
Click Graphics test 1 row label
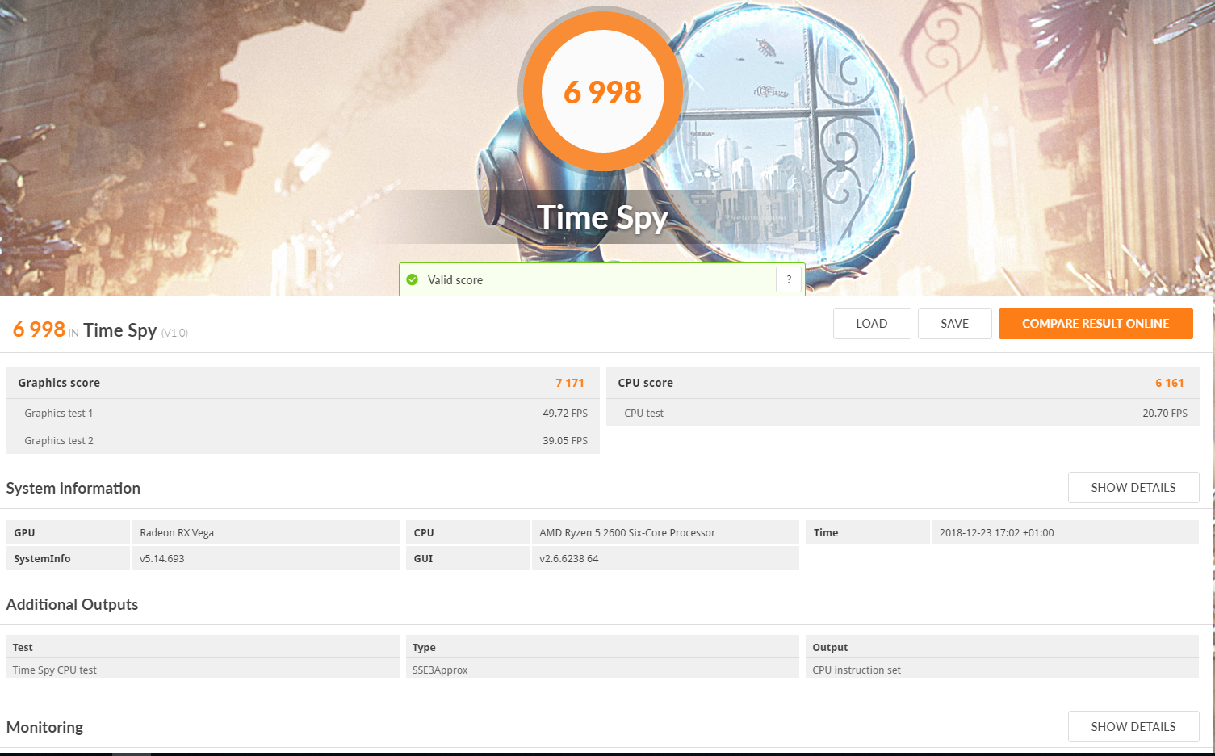59,413
